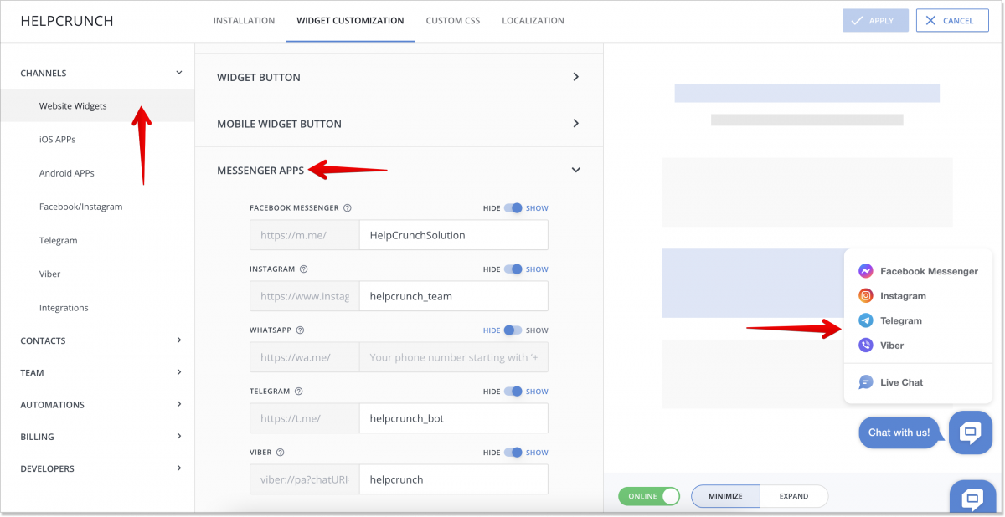This screenshot has width=1005, height=517.
Task: Click the blue chat widget launcher icon
Action: pyautogui.click(x=970, y=433)
